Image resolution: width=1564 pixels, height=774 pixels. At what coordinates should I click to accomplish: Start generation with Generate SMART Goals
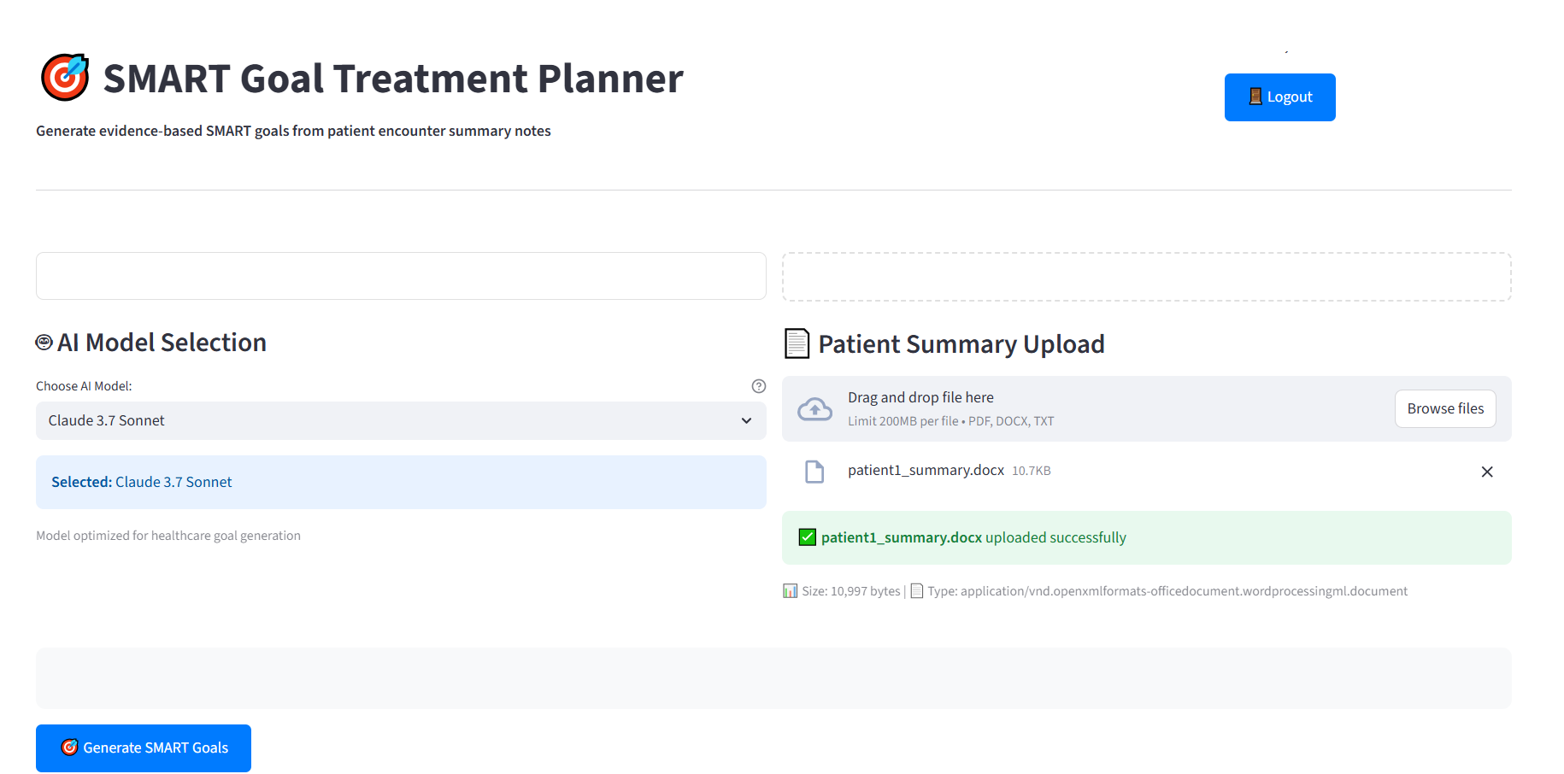[144, 748]
